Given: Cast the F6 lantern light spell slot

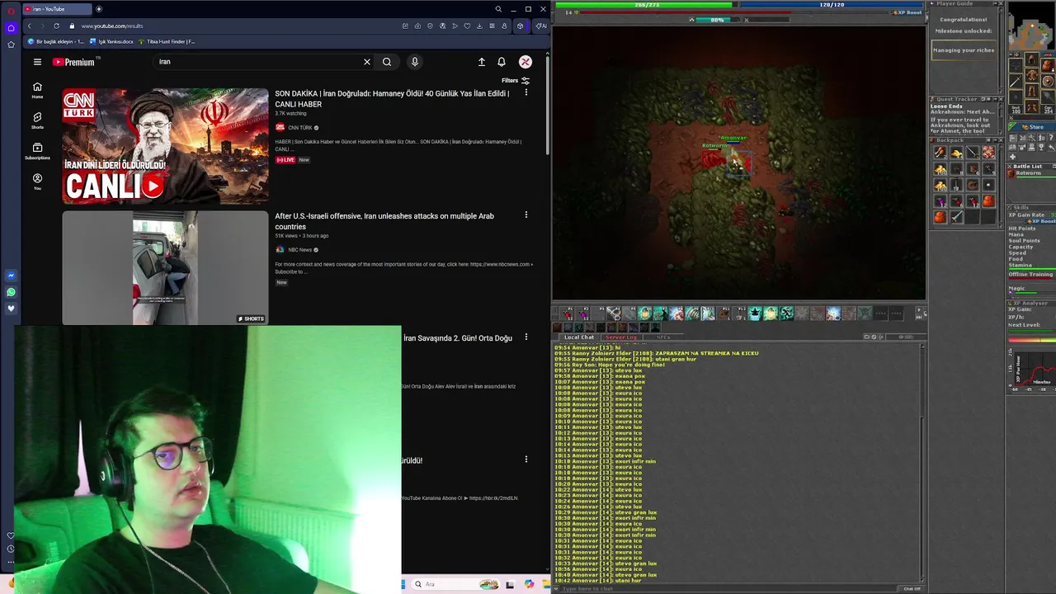Looking at the screenshot, I should pyautogui.click(x=646, y=313).
